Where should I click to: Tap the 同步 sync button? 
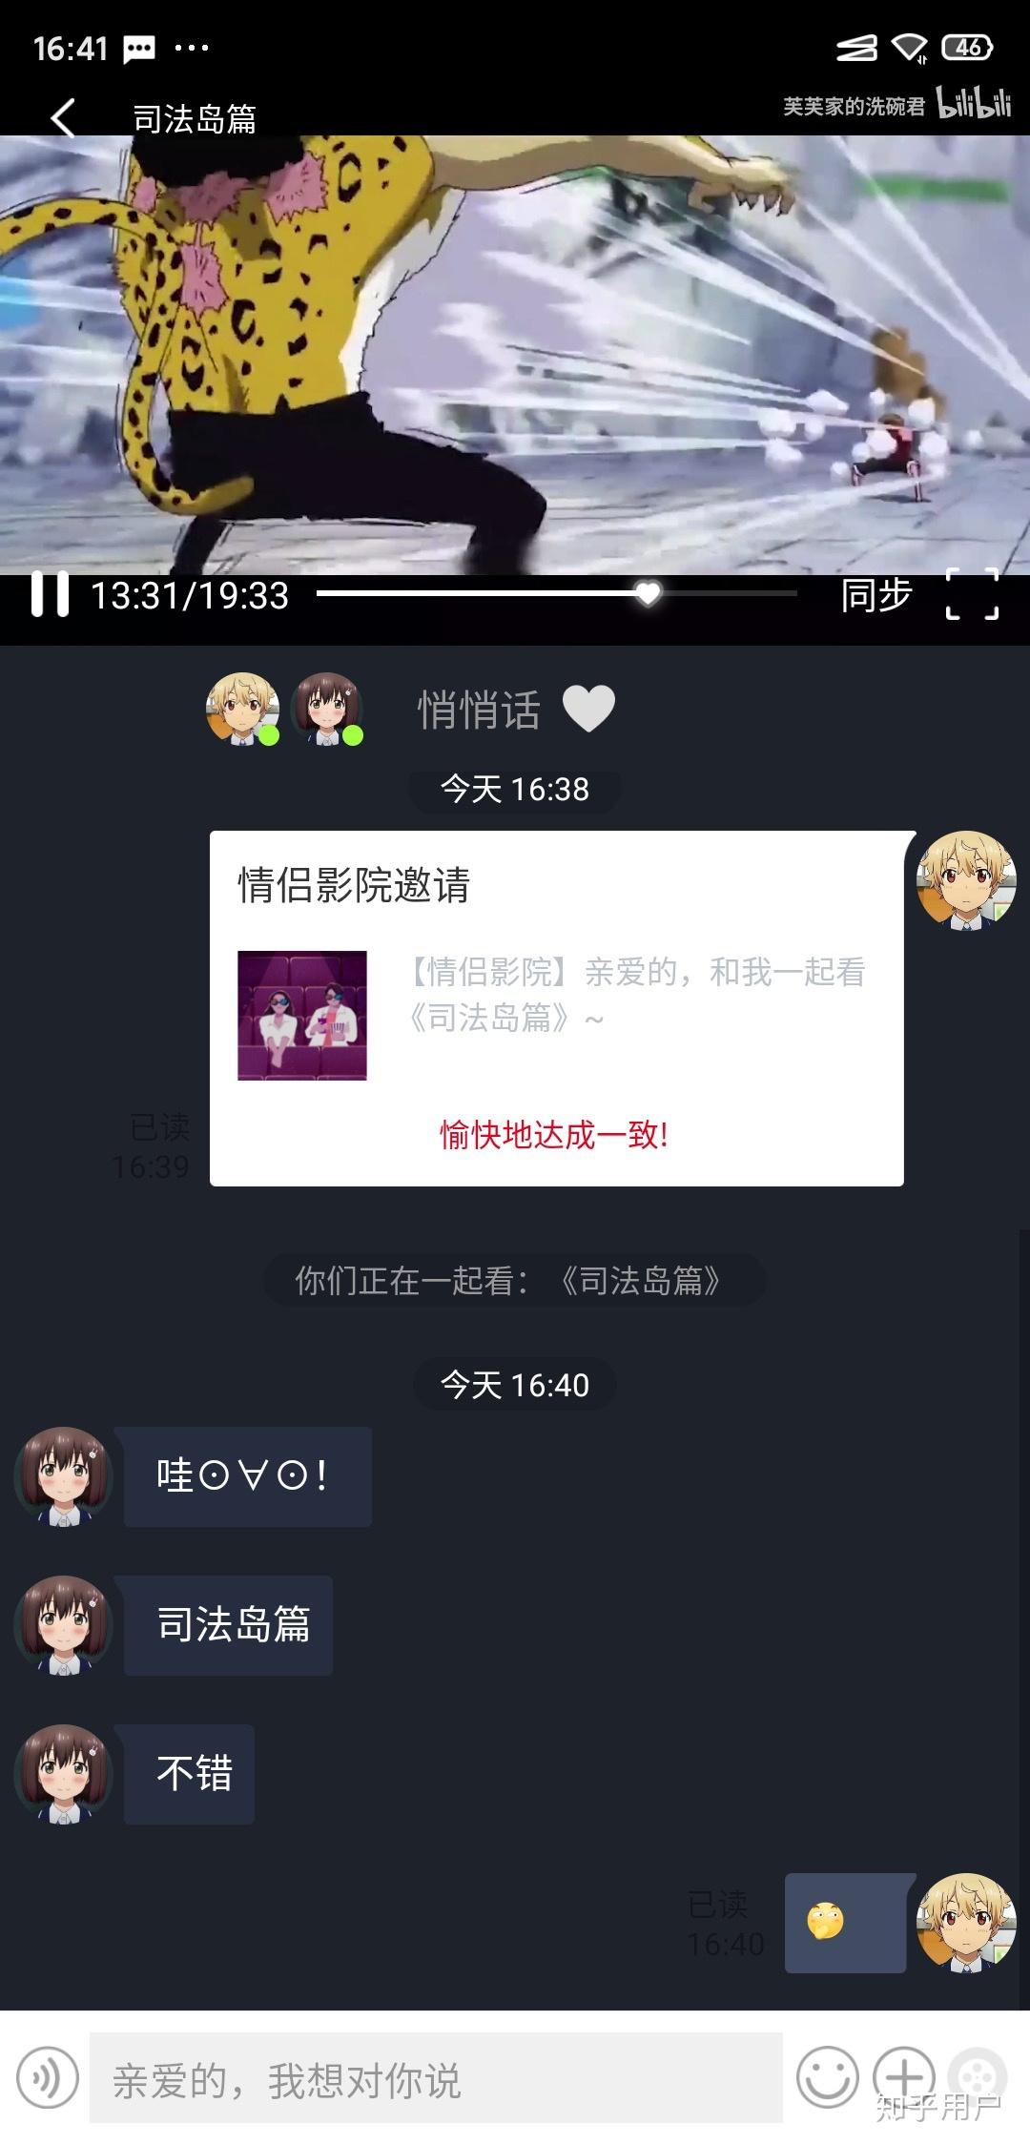pyautogui.click(x=876, y=594)
